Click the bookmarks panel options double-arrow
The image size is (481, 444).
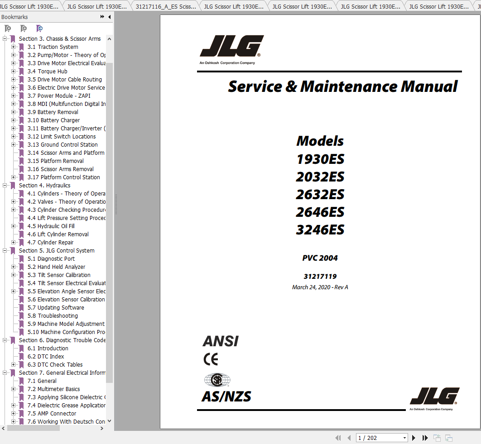[102, 17]
